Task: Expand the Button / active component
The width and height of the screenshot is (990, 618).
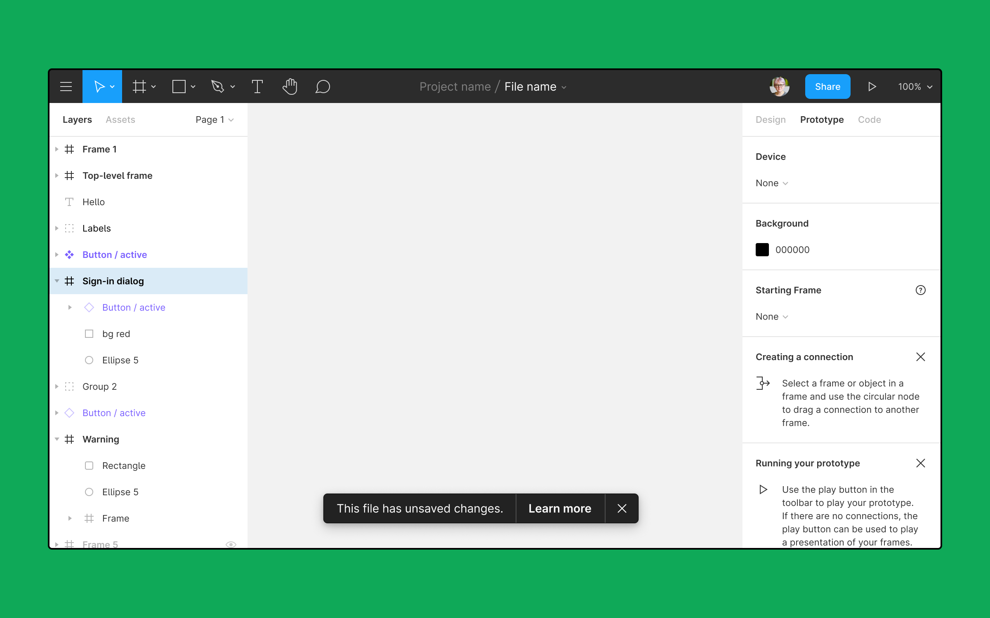Action: [x=57, y=254]
